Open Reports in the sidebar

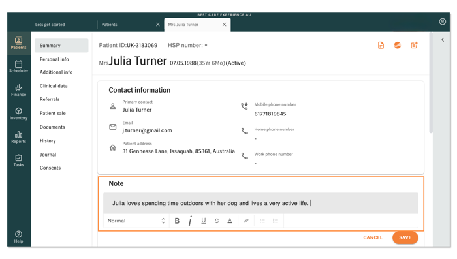(x=19, y=137)
